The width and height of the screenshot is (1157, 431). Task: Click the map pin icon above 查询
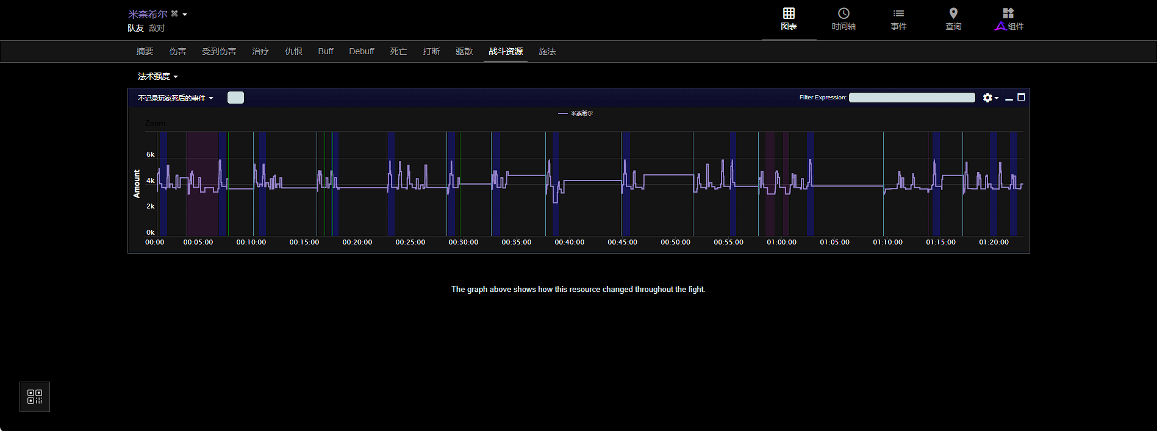953,13
